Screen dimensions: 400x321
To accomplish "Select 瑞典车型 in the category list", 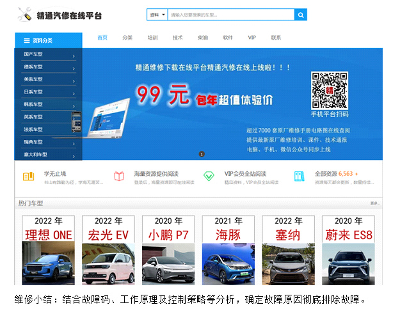I will 33,142.
